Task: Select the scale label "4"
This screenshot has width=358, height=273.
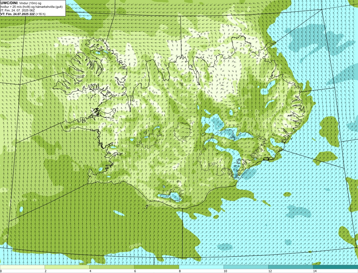Action: point(90,271)
